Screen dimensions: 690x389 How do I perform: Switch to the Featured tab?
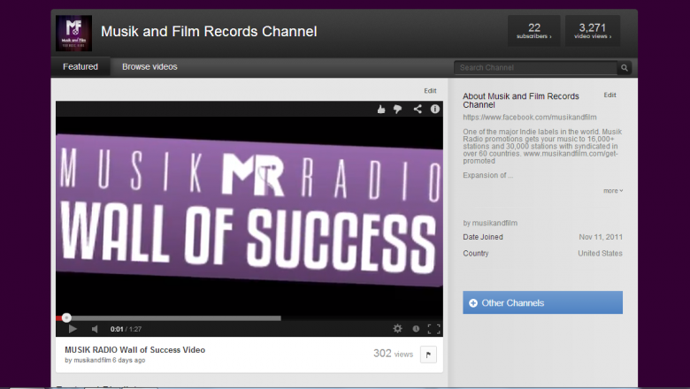tap(80, 67)
